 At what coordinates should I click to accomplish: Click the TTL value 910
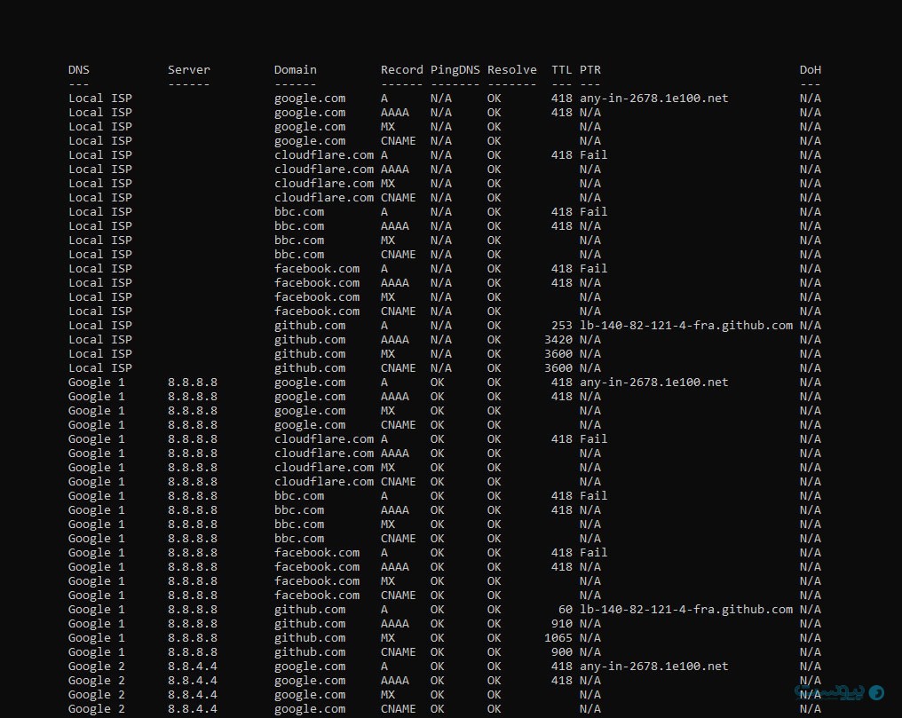point(561,624)
